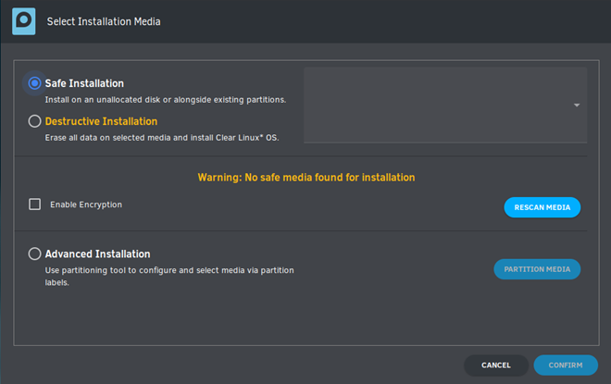This screenshot has height=384, width=611.
Task: Tick the Enable Encryption checkbox
Action: pyautogui.click(x=34, y=204)
